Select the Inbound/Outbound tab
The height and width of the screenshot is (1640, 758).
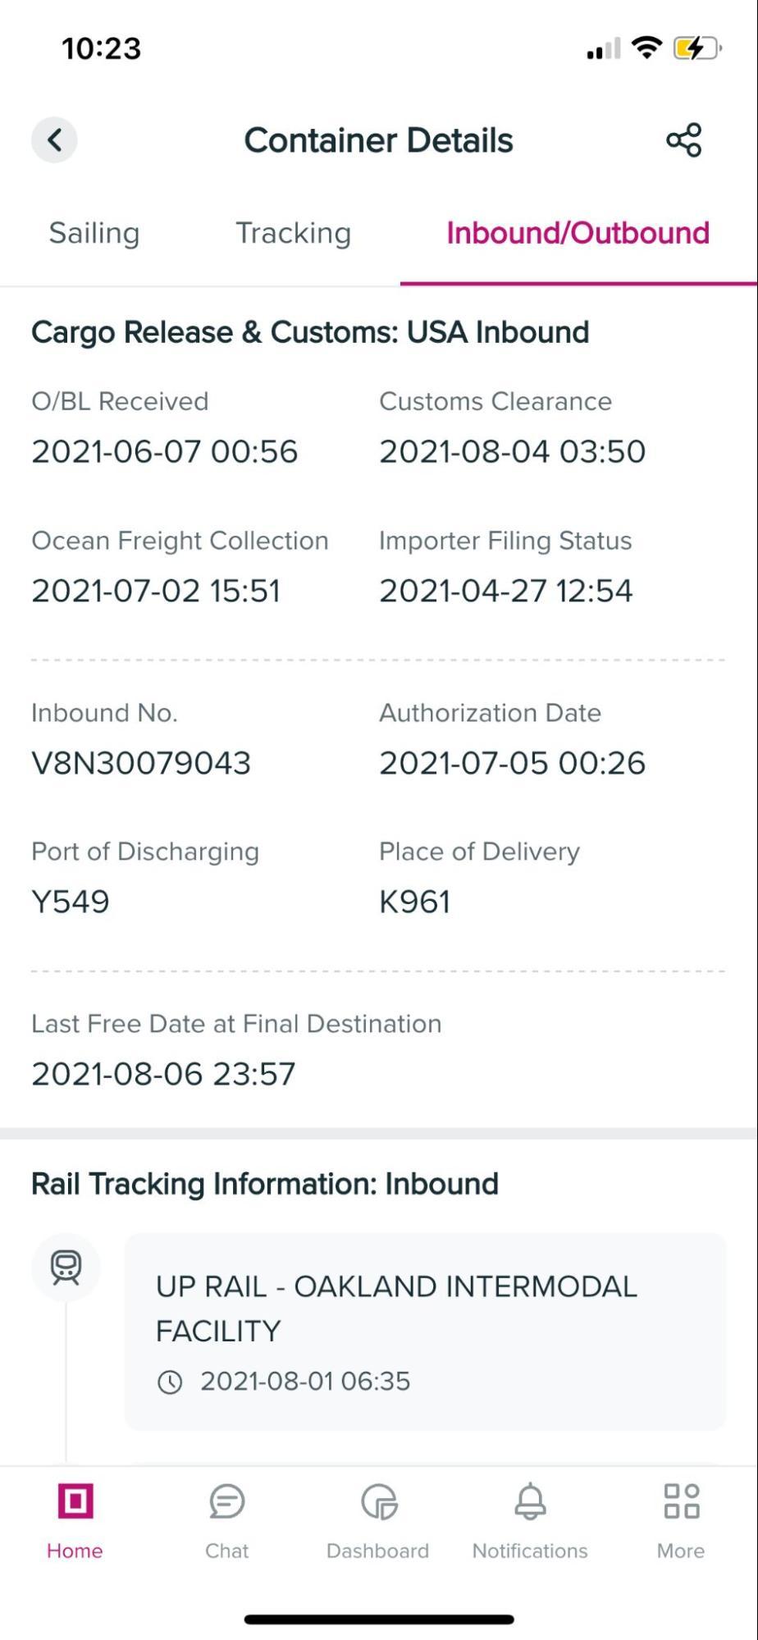[x=578, y=233]
